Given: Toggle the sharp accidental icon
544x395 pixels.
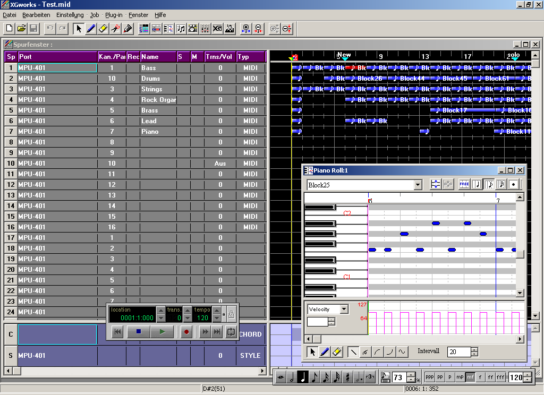Looking at the screenshot, I should pos(347,377).
